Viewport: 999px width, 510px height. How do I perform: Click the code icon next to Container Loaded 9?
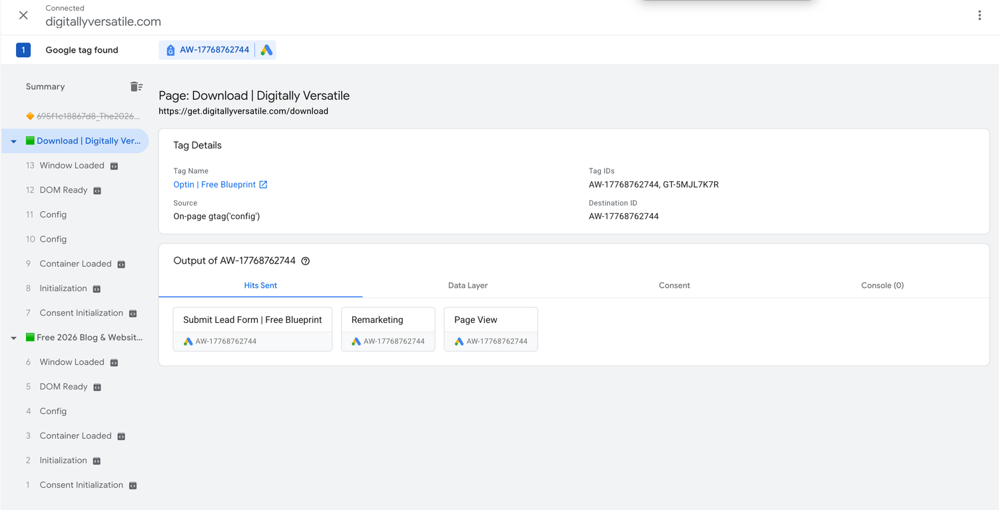click(x=121, y=264)
